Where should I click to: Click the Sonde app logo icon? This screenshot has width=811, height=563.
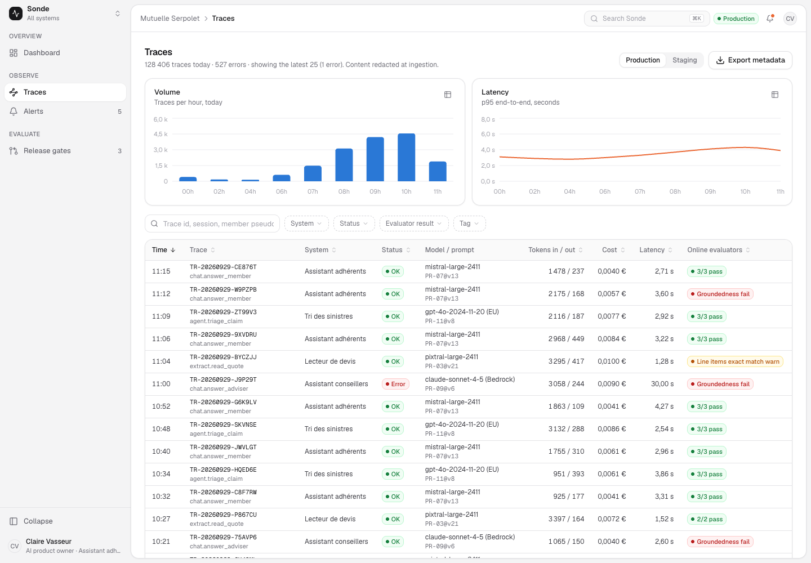pyautogui.click(x=16, y=14)
